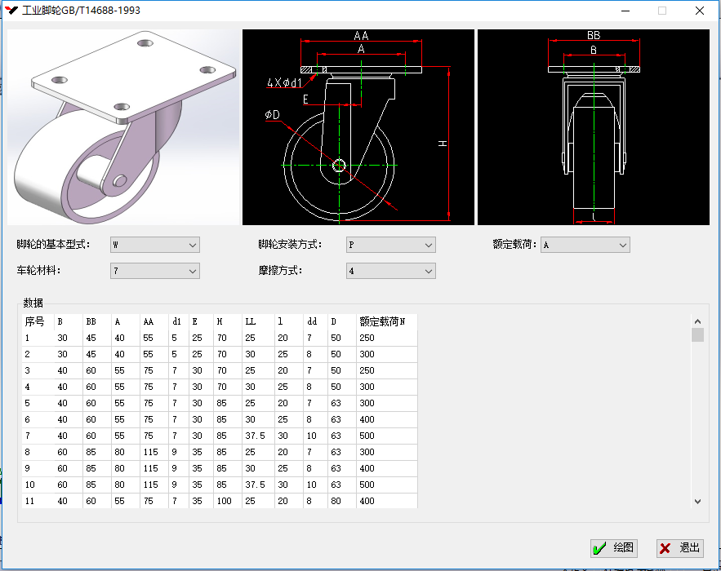Click the 3D caster wheel preview image

coord(122,127)
